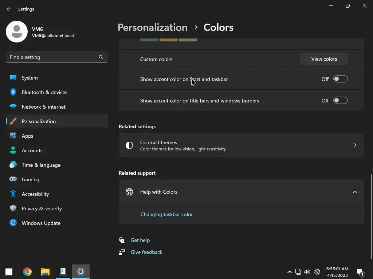Collapse the Help with Colors section

355,192
